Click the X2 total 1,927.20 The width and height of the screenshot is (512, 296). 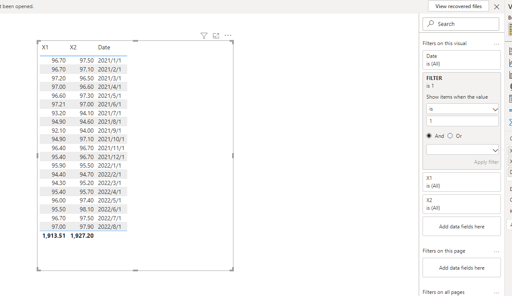(82, 236)
